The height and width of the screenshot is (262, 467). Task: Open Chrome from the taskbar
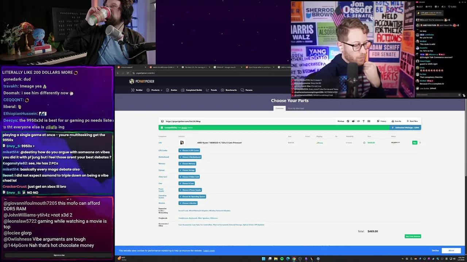point(294,259)
